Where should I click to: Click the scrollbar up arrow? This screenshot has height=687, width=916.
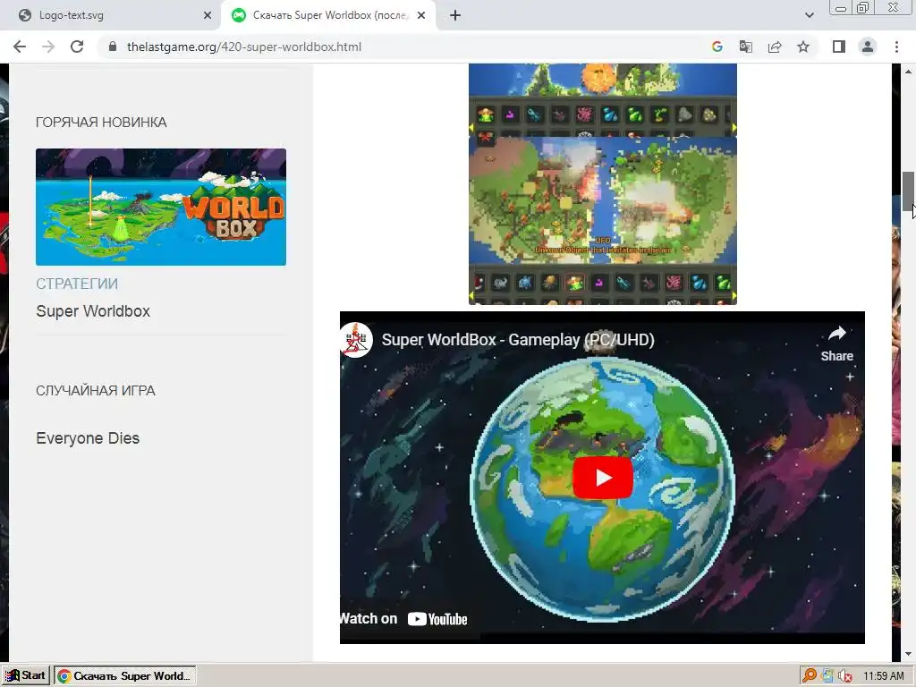point(908,72)
